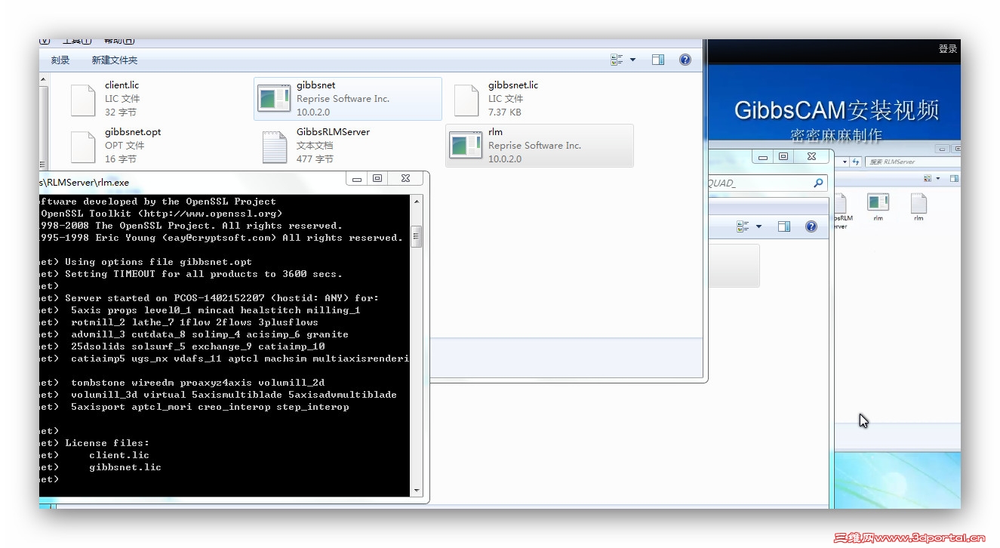Toggle preview pane in front Explorer window
The width and height of the screenshot is (1000, 548).
click(658, 60)
